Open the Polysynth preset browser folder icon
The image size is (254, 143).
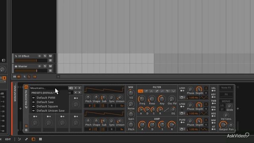click(x=71, y=88)
